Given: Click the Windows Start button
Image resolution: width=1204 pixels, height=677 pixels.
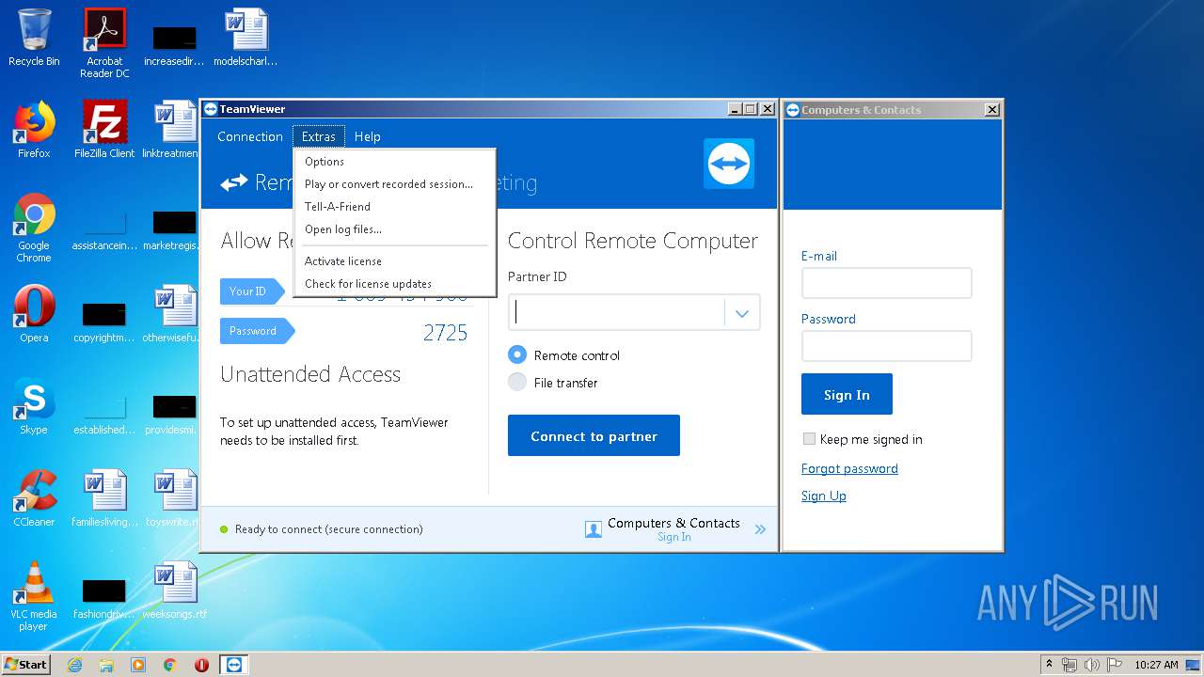Looking at the screenshot, I should pos(26,664).
